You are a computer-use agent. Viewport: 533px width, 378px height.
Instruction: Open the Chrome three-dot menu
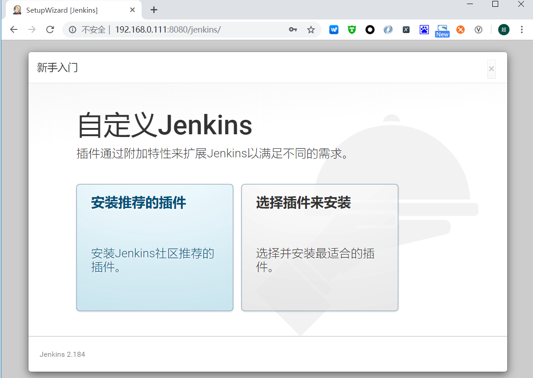click(x=522, y=29)
